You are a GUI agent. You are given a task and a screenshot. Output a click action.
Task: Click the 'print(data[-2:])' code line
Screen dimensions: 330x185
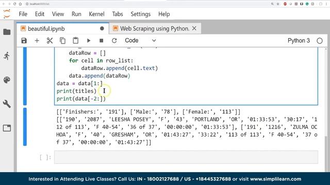(81, 99)
